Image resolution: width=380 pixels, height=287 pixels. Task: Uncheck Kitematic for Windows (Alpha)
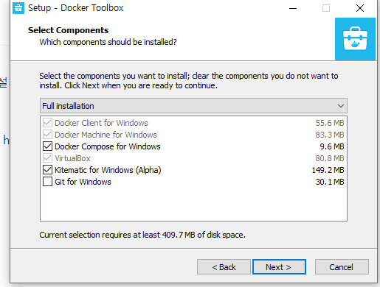point(47,170)
